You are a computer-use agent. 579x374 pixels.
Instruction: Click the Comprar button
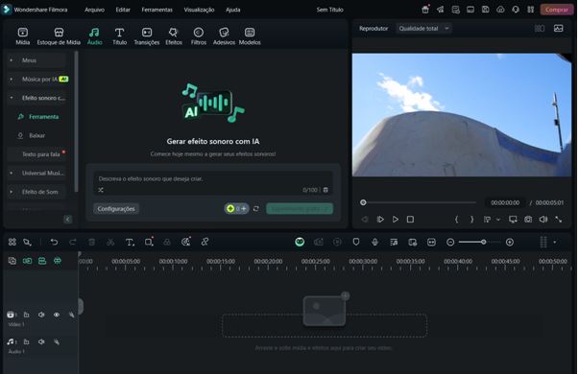pyautogui.click(x=557, y=10)
